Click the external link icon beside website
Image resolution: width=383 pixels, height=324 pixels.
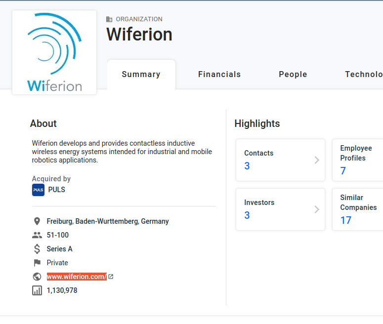[111, 277]
